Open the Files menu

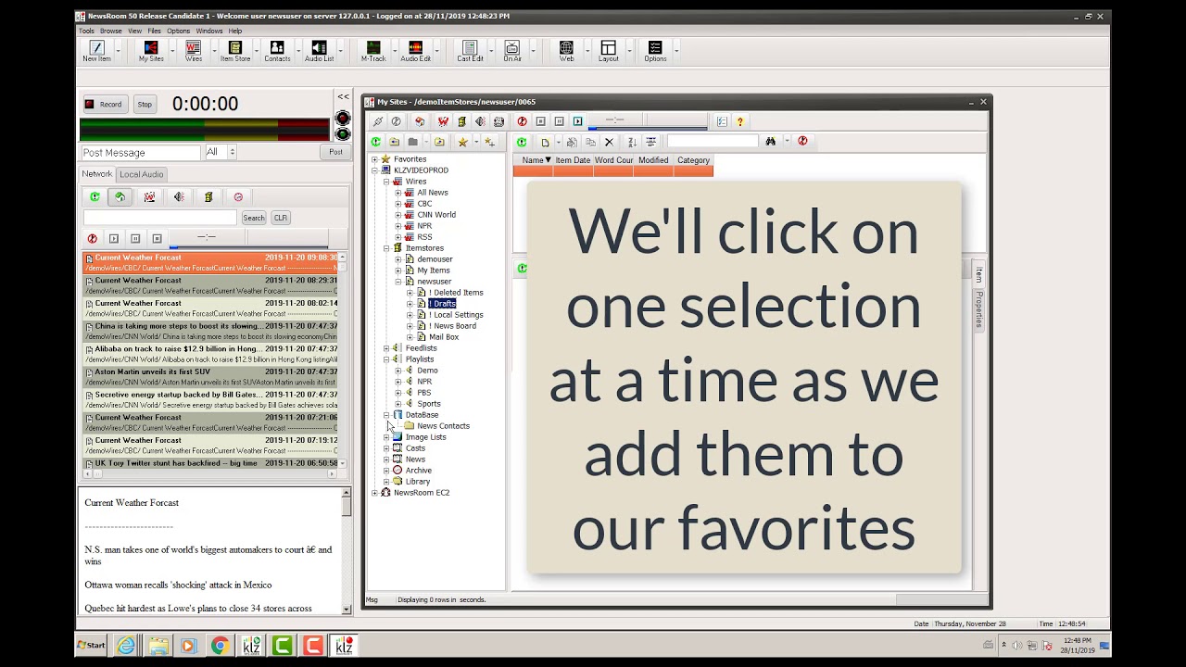point(154,31)
